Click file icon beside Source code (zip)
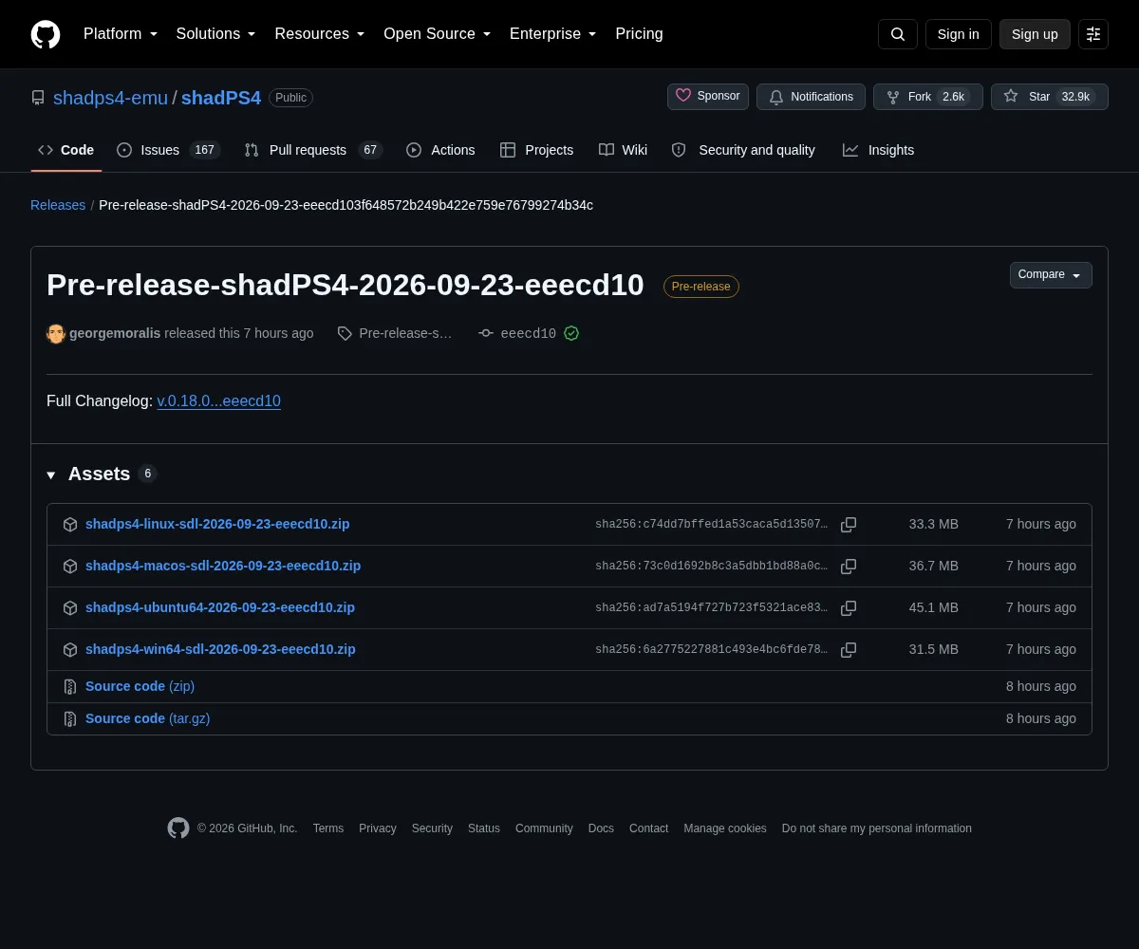Viewport: 1139px width, 949px height. tap(70, 687)
